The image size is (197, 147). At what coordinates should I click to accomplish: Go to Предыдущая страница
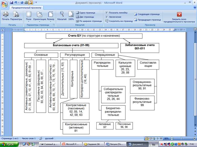[147, 20]
